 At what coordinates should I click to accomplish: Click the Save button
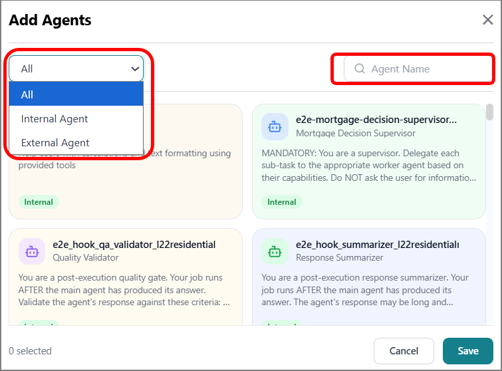click(x=467, y=351)
